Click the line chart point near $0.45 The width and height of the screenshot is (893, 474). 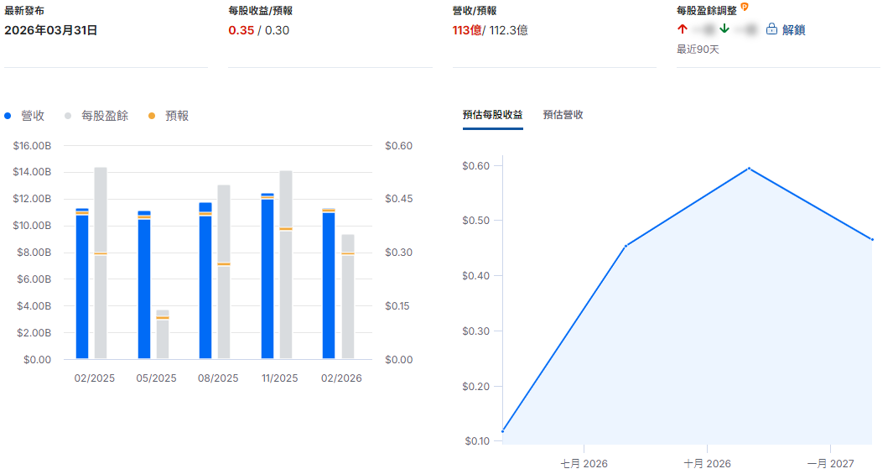coord(626,246)
